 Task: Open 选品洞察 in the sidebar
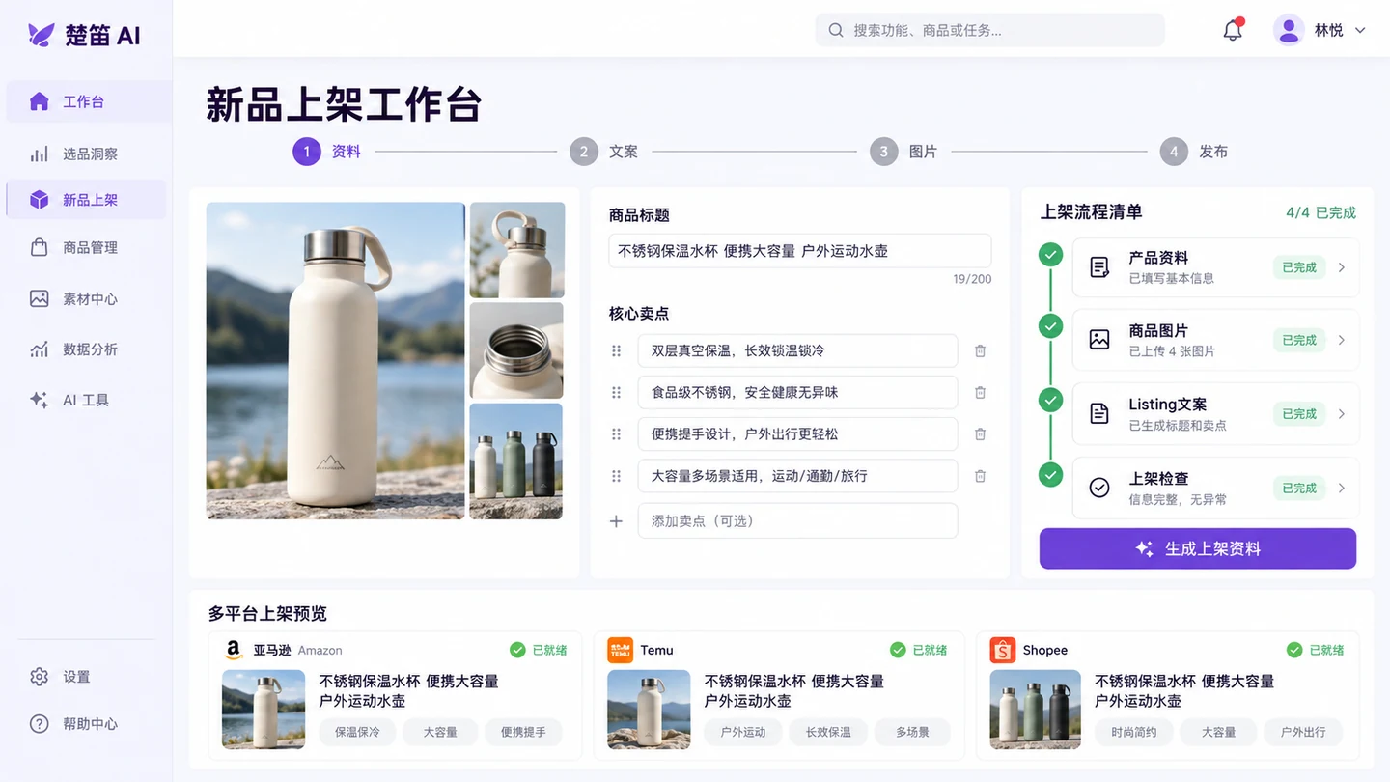click(87, 154)
